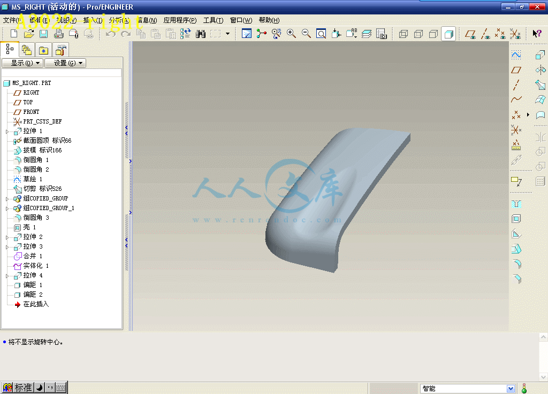Viewport: 548px width, 394px height.
Task: Expand the 拉伸 2 feature node
Action: point(7,237)
